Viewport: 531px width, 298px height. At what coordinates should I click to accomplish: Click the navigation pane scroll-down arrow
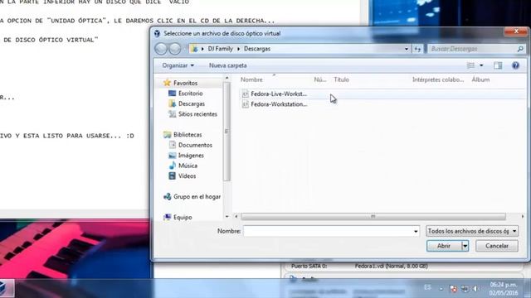227,217
